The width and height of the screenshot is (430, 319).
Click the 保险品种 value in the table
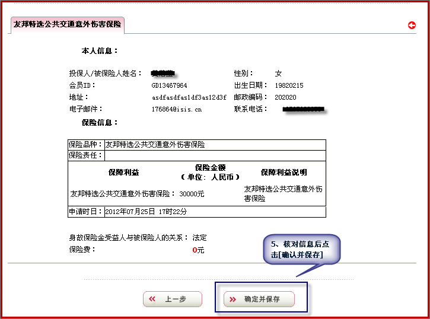tap(155, 145)
